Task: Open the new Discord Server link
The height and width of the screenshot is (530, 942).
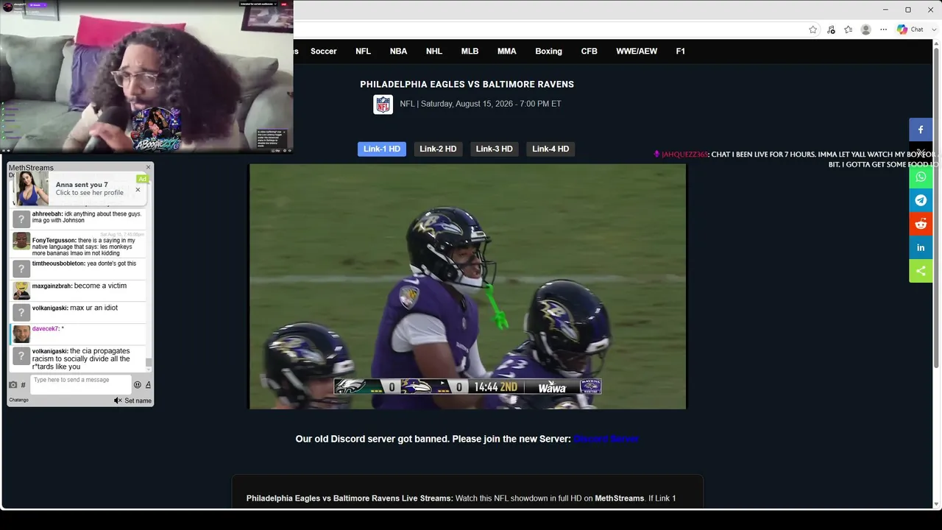Action: [x=606, y=439]
